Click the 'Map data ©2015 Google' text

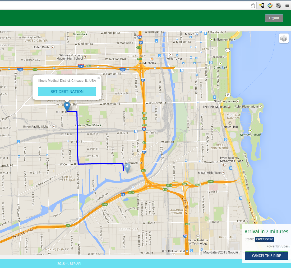pyautogui.click(x=220, y=252)
